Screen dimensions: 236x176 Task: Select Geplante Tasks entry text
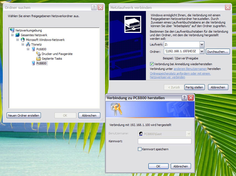click(52, 59)
